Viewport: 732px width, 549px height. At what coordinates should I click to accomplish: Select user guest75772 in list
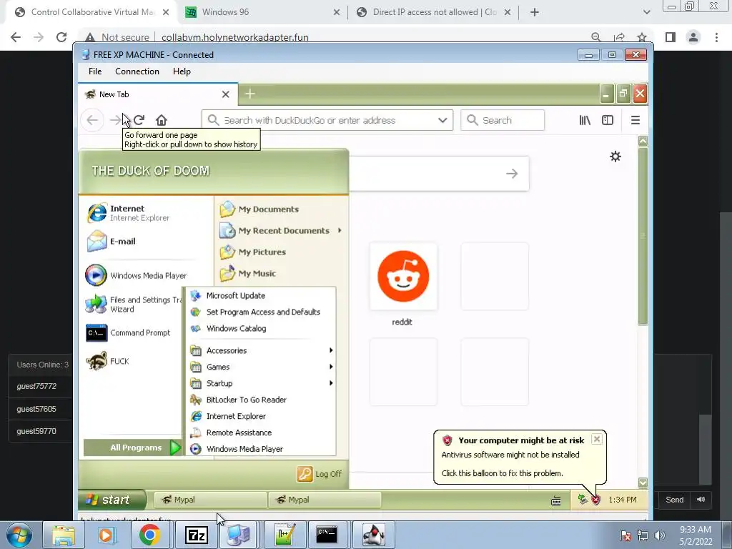tap(36, 386)
